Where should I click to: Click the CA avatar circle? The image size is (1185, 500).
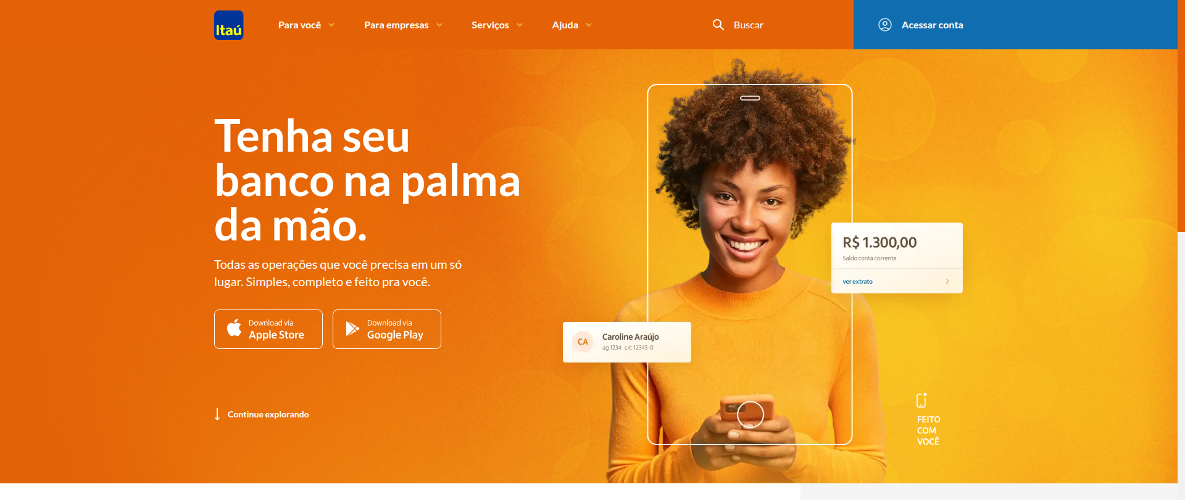click(583, 342)
